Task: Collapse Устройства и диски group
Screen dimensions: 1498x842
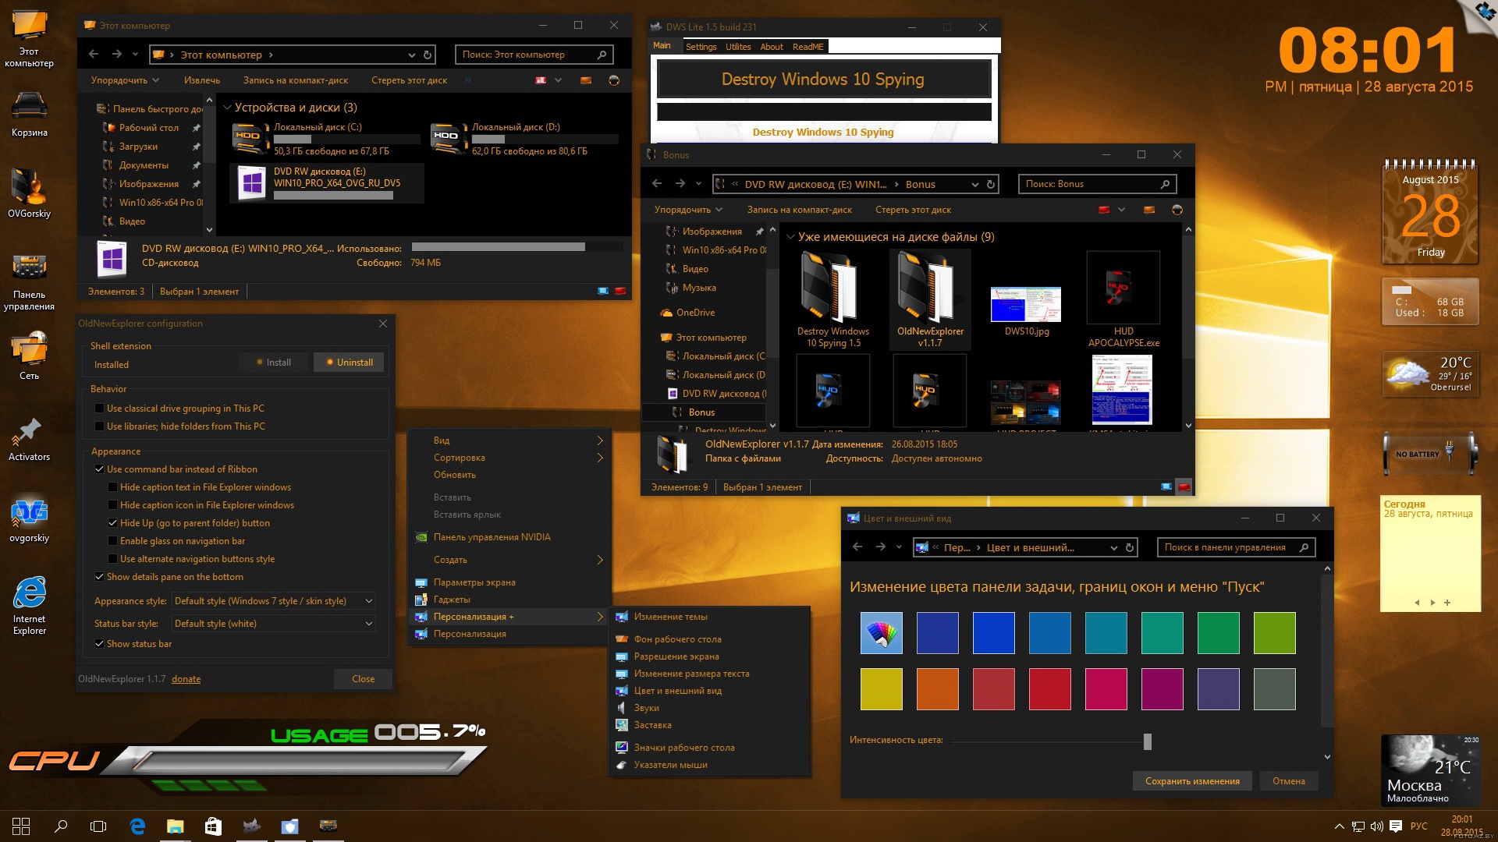Action: tap(227, 108)
